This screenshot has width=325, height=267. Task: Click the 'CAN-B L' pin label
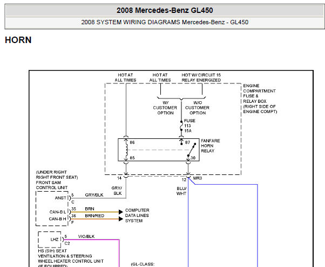click(x=58, y=212)
